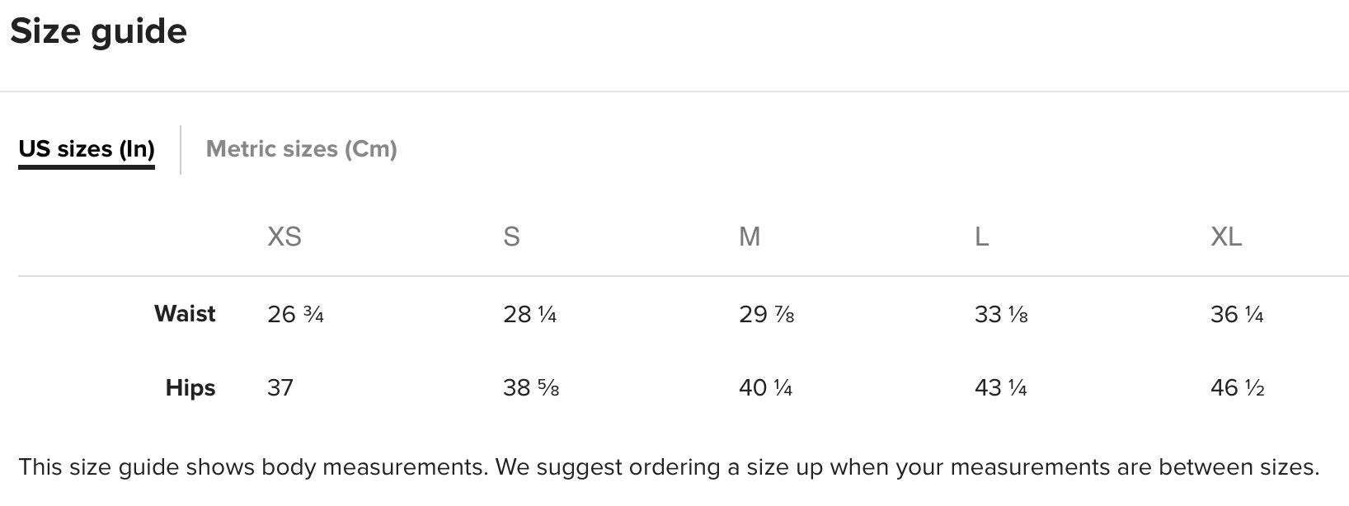The width and height of the screenshot is (1349, 506).
Task: Click the XL size column header
Action: click(x=1225, y=237)
